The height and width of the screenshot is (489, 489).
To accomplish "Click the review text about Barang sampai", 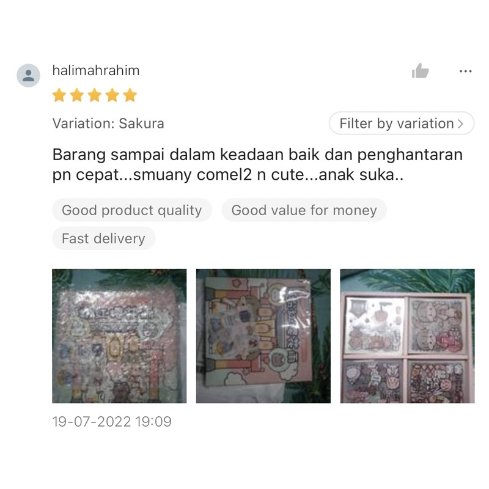I will coord(257,164).
